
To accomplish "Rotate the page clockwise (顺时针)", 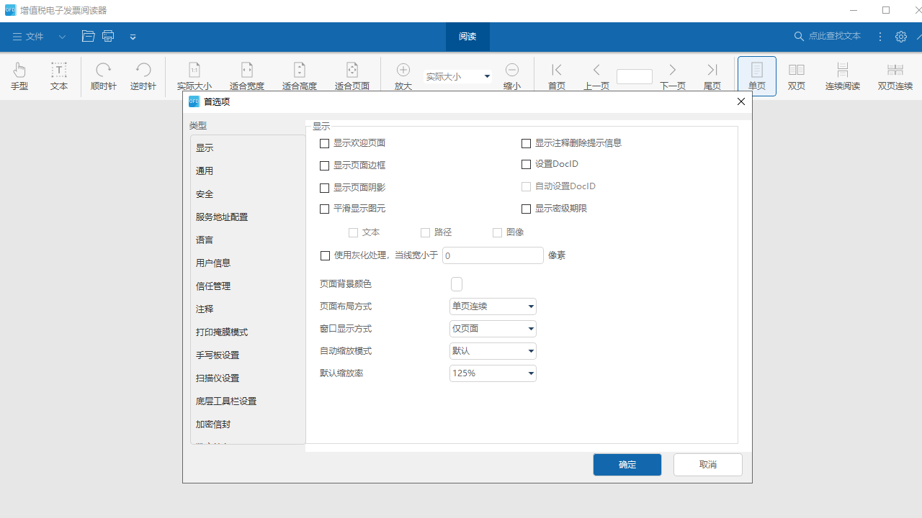I will (x=102, y=76).
